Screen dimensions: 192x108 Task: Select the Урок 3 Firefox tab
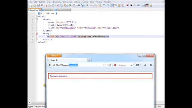pos(67,60)
